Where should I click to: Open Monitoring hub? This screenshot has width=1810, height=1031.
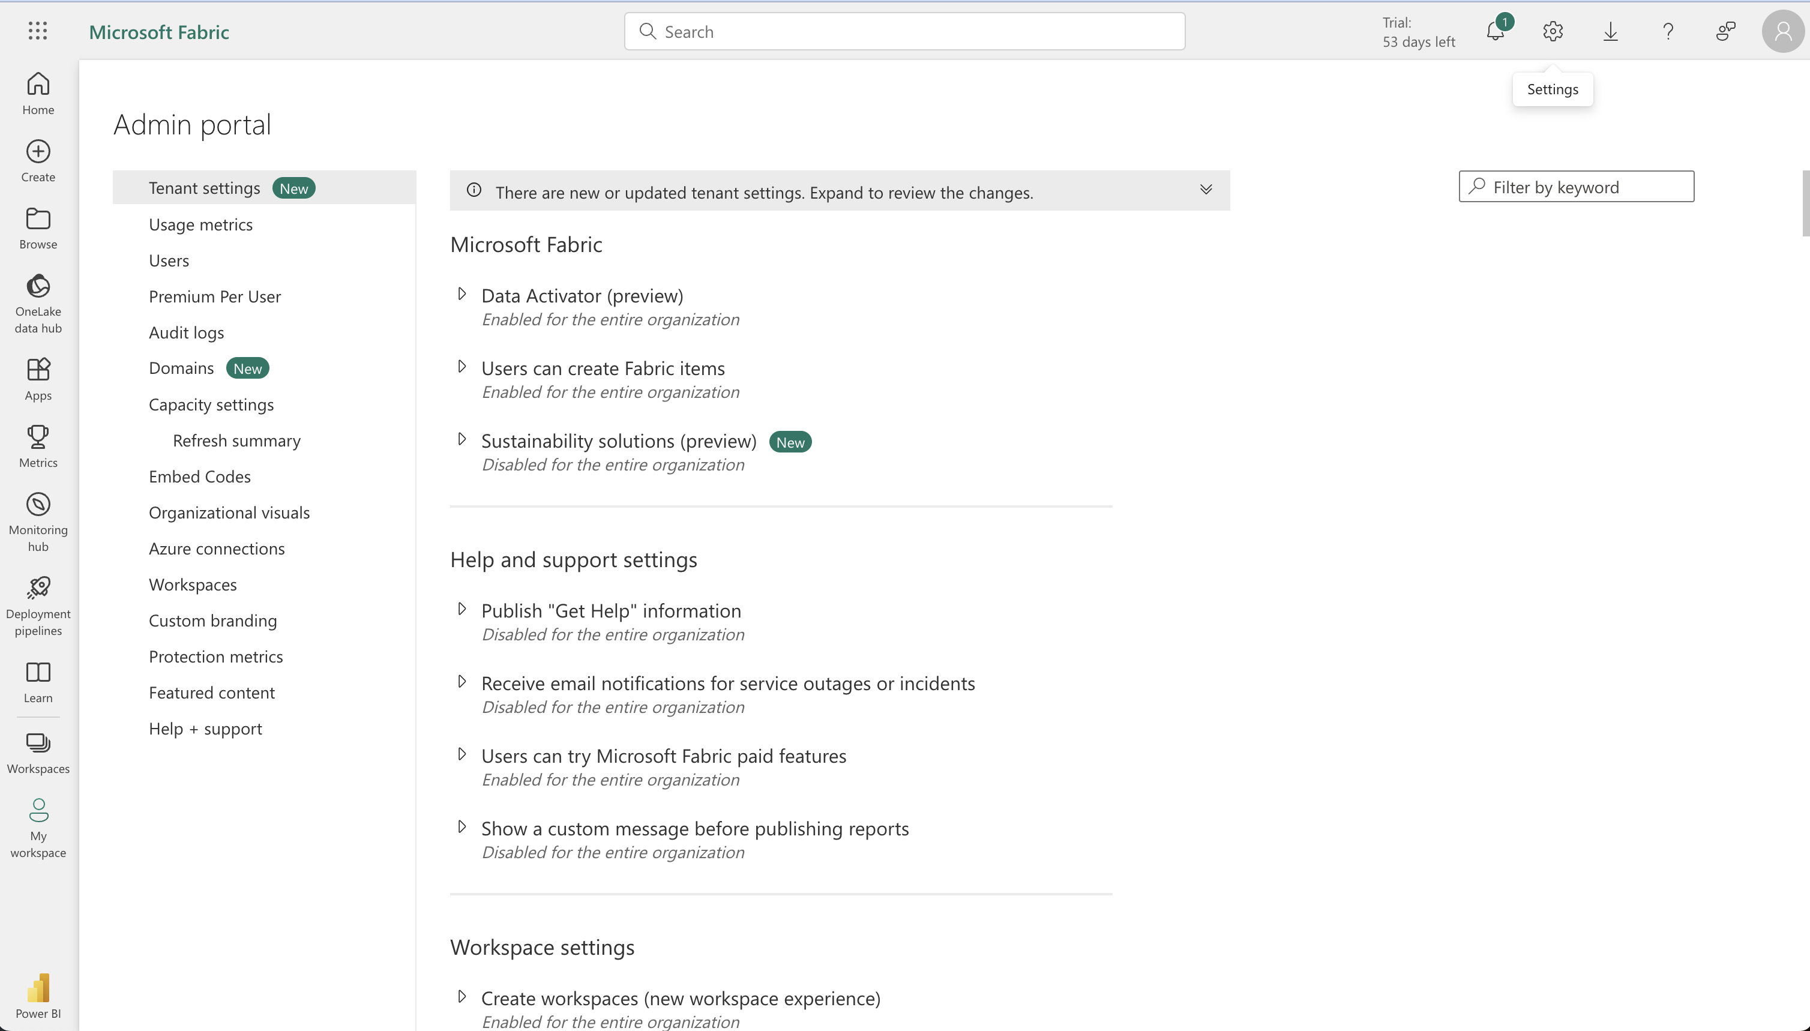click(x=38, y=523)
